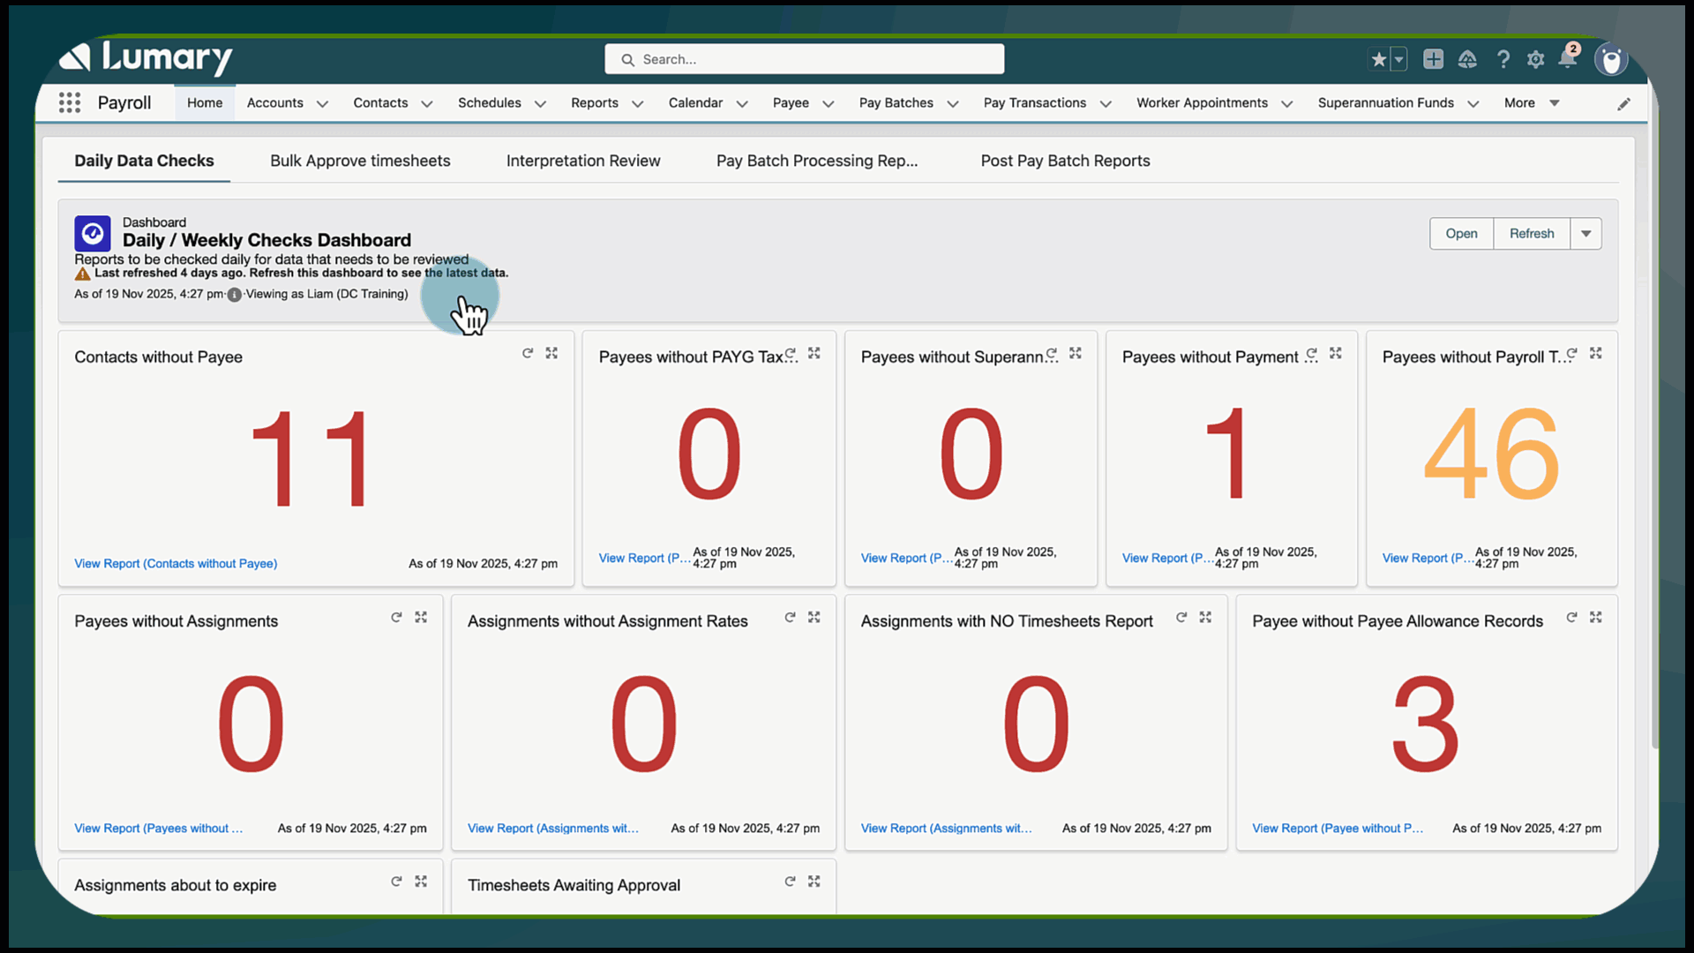
Task: Open the Setup gear icon
Action: [1535, 59]
